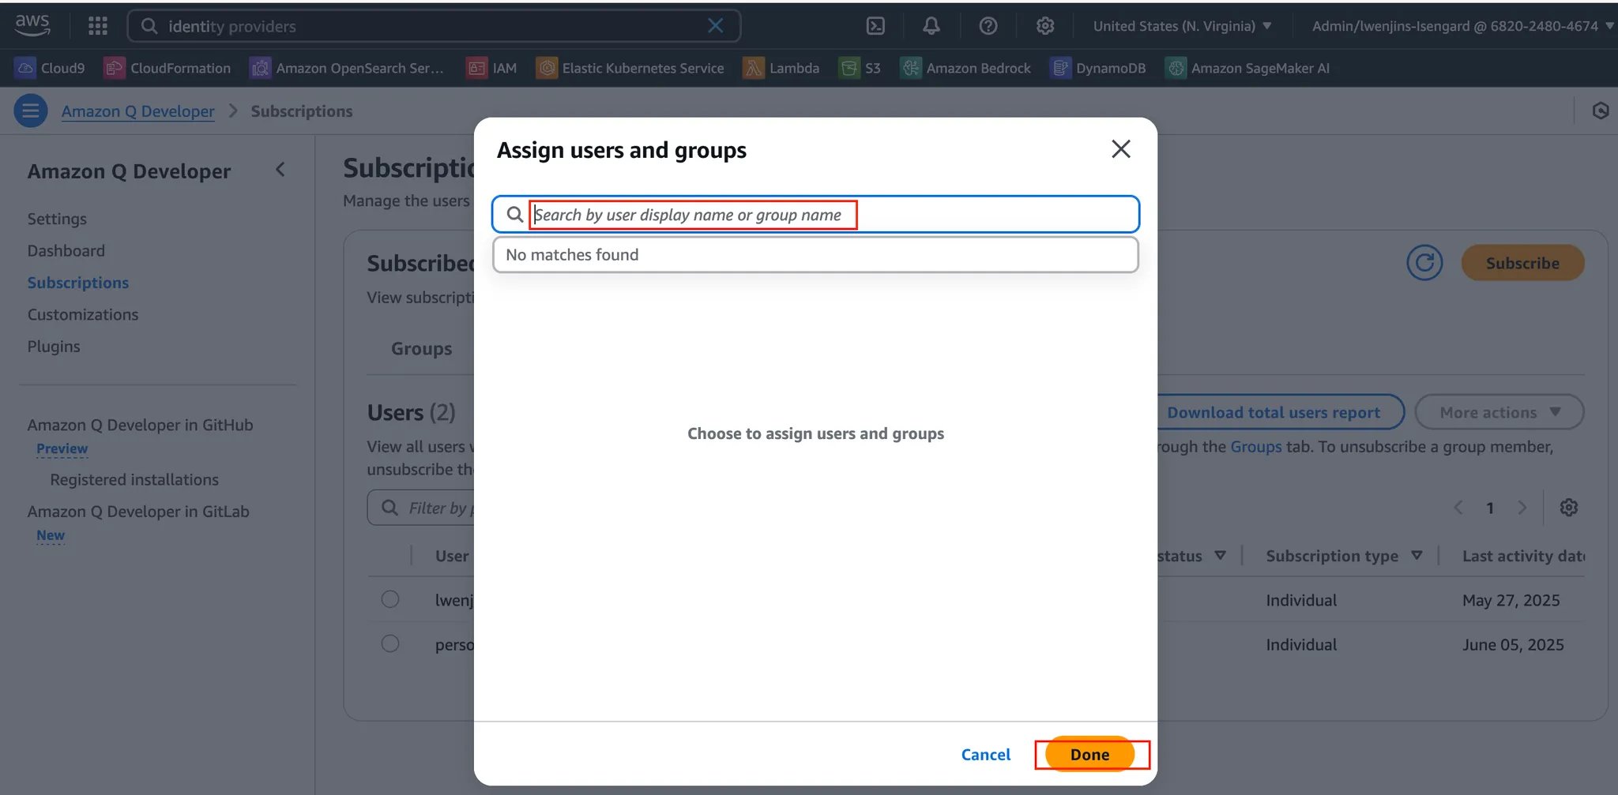Follow the Amazon Q Developer breadcrumb link
This screenshot has height=795, width=1618.
pos(138,111)
